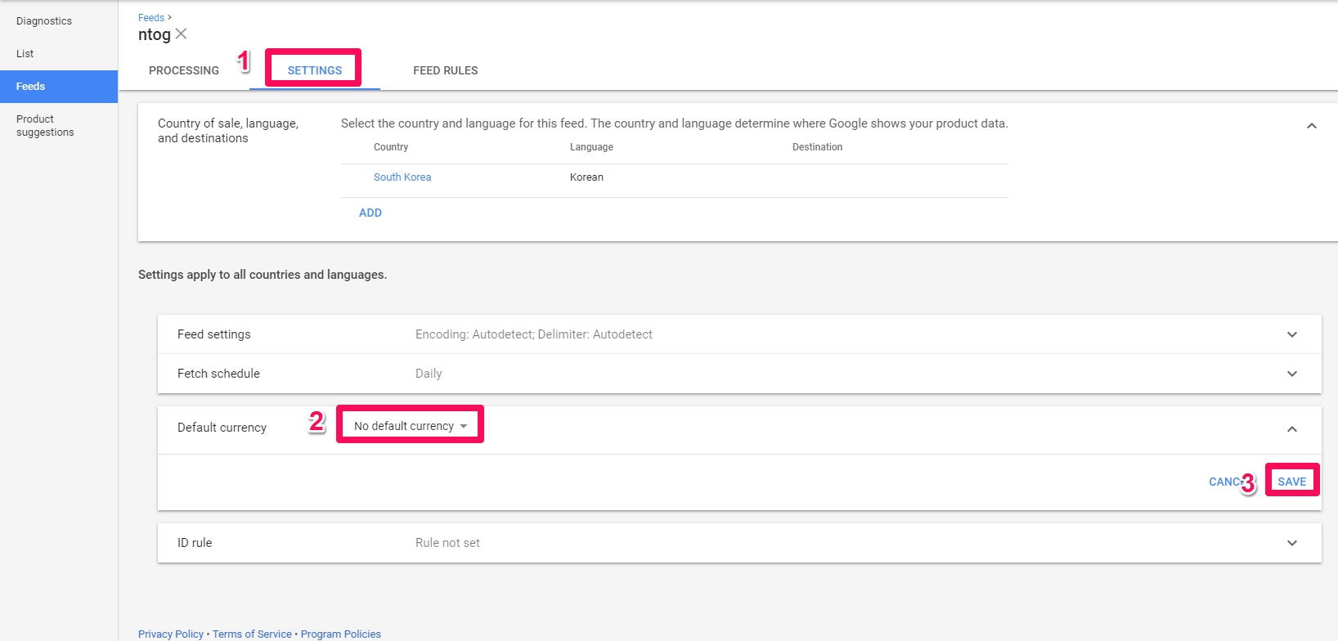
Task: Expand the ID rule row
Action: pyautogui.click(x=1291, y=543)
